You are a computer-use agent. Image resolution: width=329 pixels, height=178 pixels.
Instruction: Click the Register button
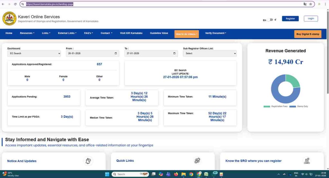[290, 19]
